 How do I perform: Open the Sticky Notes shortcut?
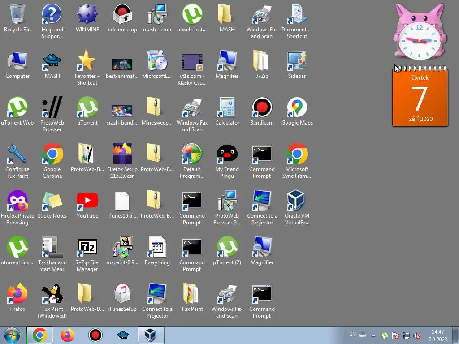click(52, 204)
